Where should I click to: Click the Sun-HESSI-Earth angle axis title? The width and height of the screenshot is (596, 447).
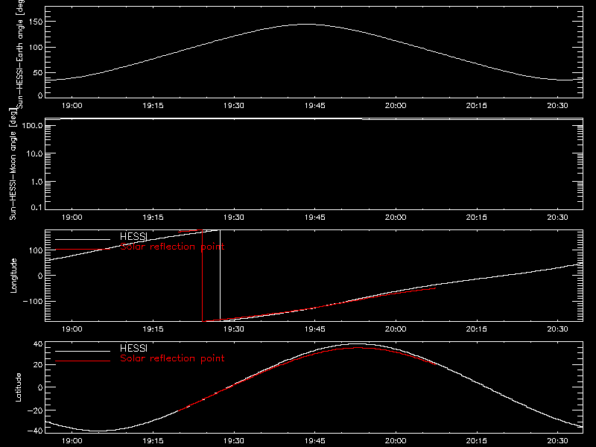click(x=20, y=54)
